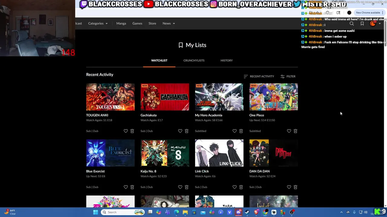
Task: Favorite TOUGEN ANKI with the heart
Action: click(x=126, y=131)
